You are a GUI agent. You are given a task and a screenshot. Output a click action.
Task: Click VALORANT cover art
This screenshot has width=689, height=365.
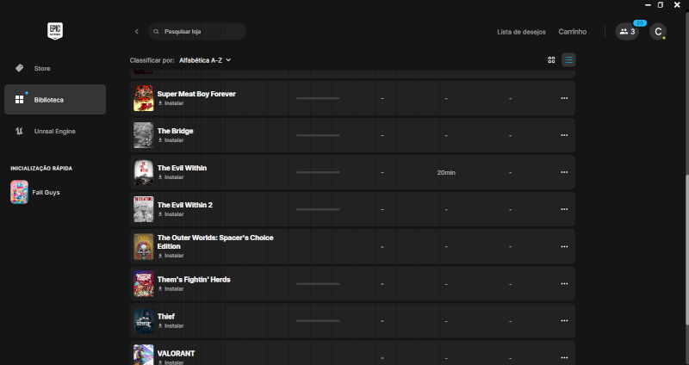[143, 355]
